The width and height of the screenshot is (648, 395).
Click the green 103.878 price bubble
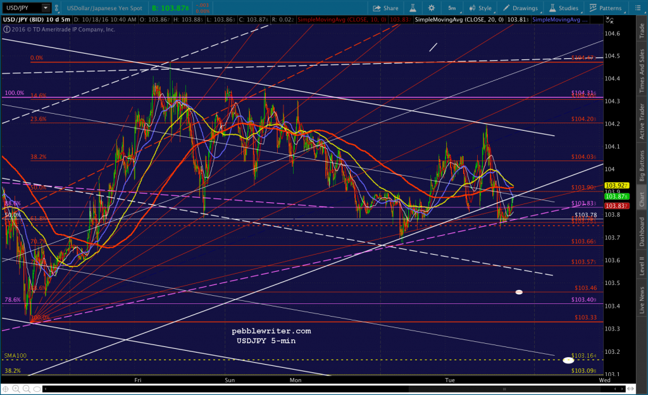616,197
